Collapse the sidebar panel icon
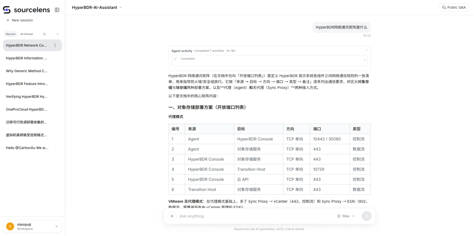 tap(57, 10)
